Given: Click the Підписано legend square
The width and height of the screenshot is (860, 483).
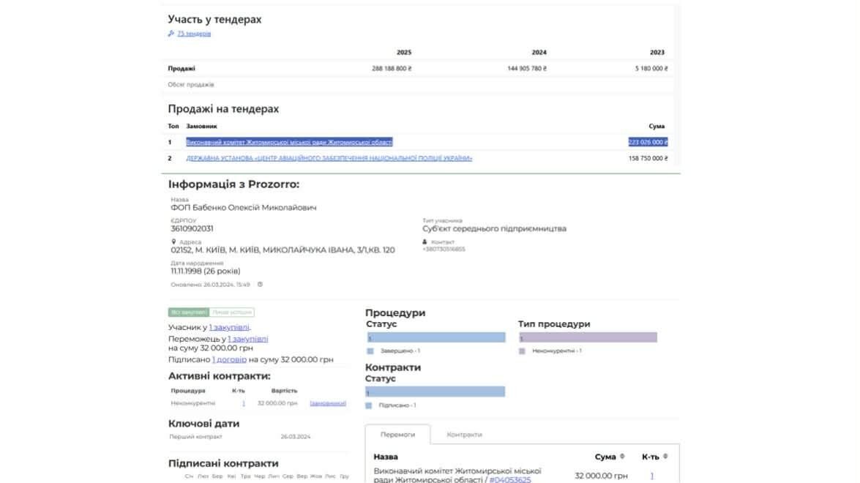Looking at the screenshot, I should [x=369, y=405].
